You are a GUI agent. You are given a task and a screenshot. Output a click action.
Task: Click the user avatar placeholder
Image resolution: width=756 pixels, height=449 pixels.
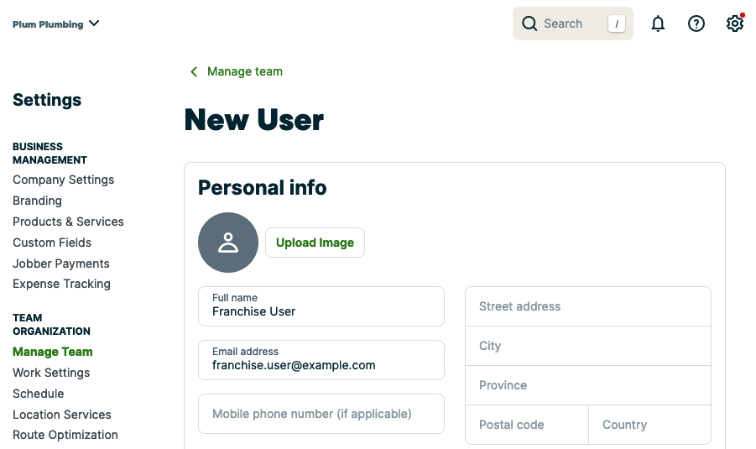pyautogui.click(x=228, y=243)
